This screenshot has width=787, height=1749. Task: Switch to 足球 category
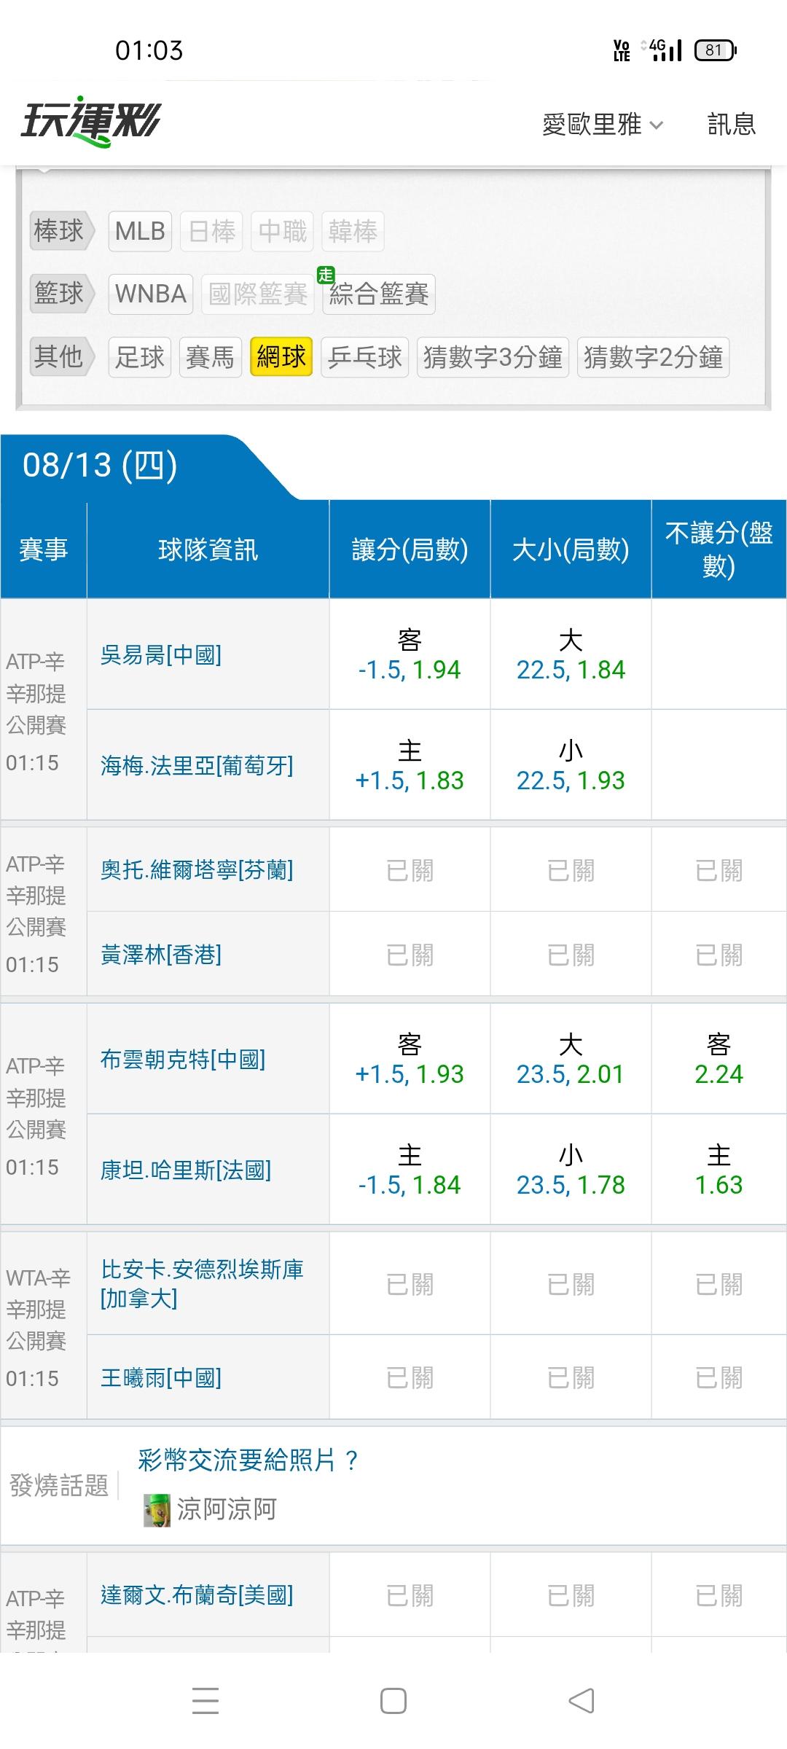click(140, 357)
